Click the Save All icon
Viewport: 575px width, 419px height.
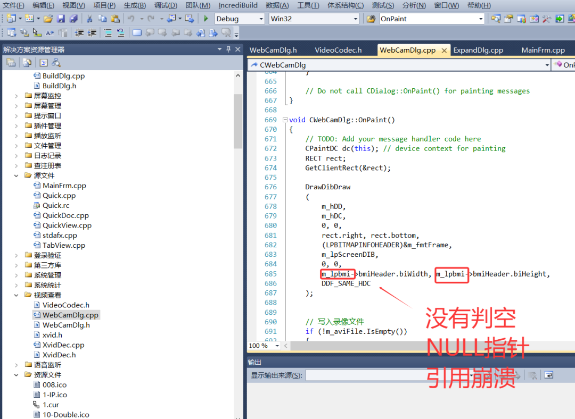[73, 18]
